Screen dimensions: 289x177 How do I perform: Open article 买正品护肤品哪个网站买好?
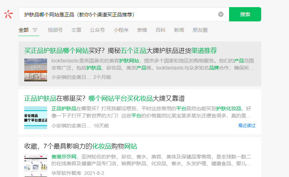click(x=121, y=51)
